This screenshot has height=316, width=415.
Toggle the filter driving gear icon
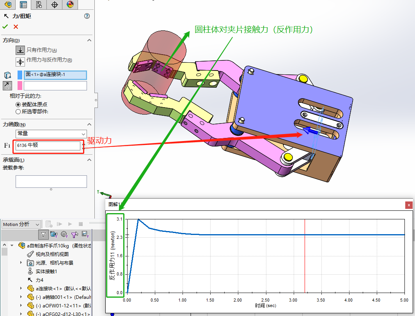pos(64,234)
